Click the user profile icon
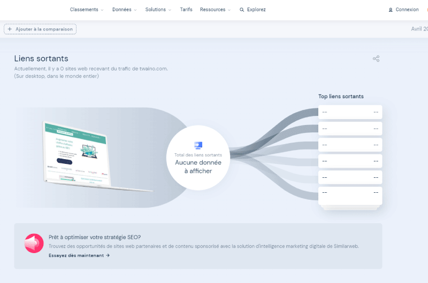Image resolution: width=428 pixels, height=283 pixels. tap(391, 10)
